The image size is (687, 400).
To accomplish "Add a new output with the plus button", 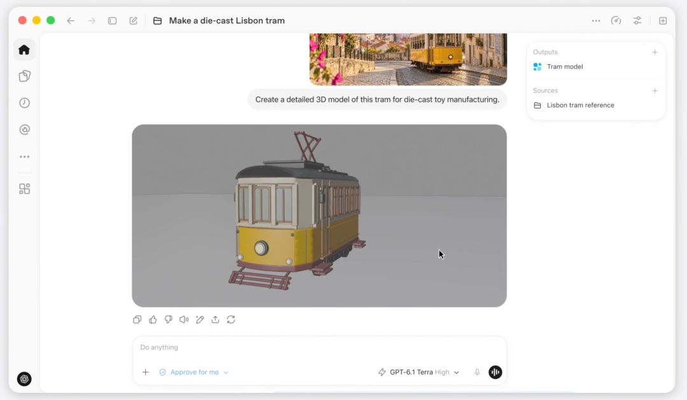I will pyautogui.click(x=655, y=52).
